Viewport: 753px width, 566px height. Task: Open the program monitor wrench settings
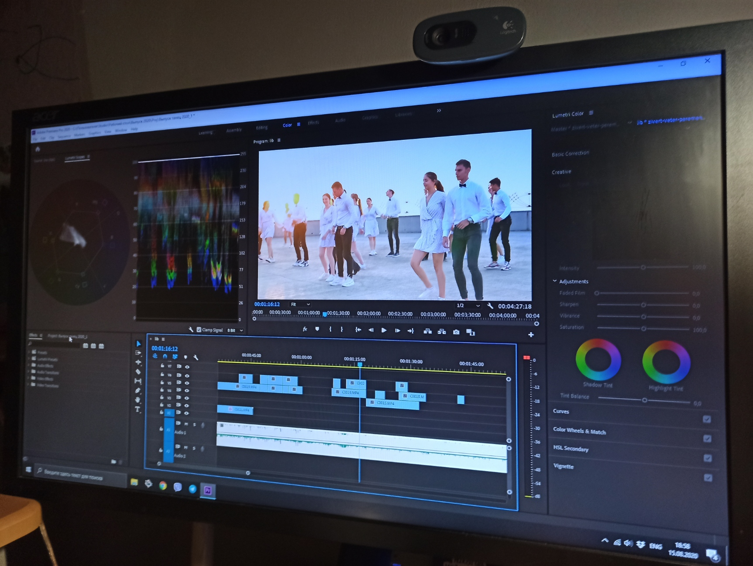[490, 306]
